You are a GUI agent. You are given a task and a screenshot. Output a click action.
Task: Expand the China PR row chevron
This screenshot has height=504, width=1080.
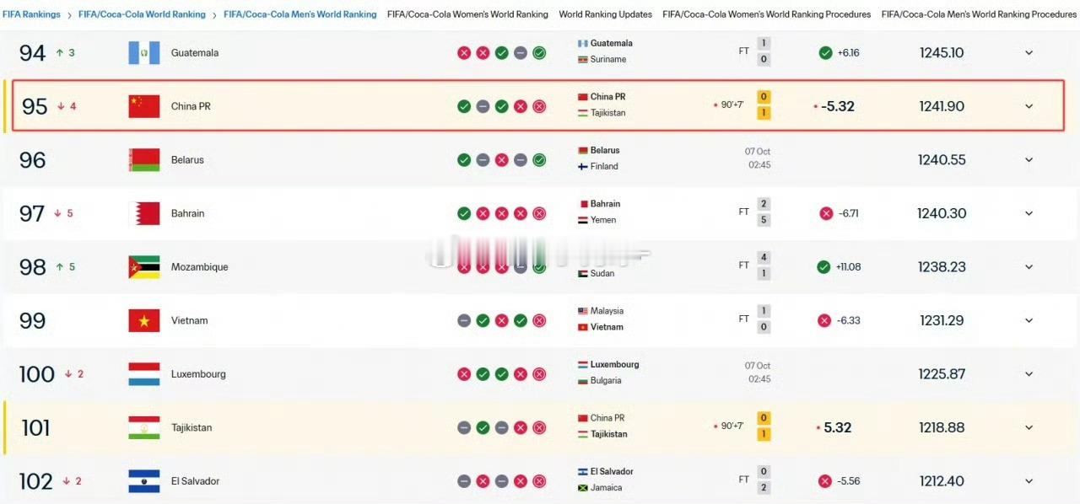1029,106
